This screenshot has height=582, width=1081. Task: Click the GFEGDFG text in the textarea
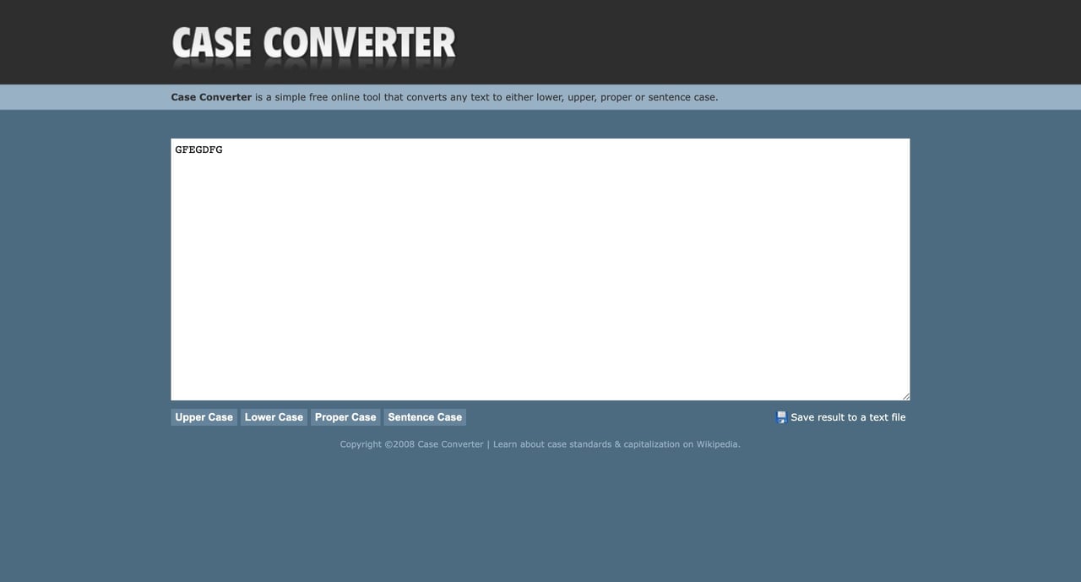198,149
